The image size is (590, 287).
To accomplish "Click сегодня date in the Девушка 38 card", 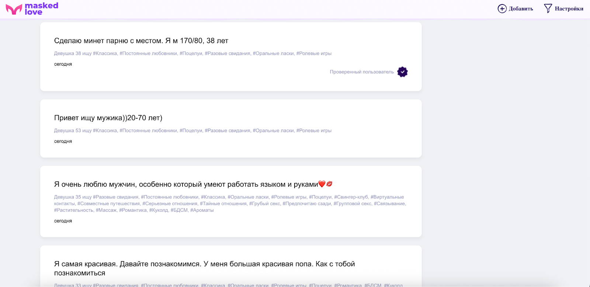I will tap(63, 64).
